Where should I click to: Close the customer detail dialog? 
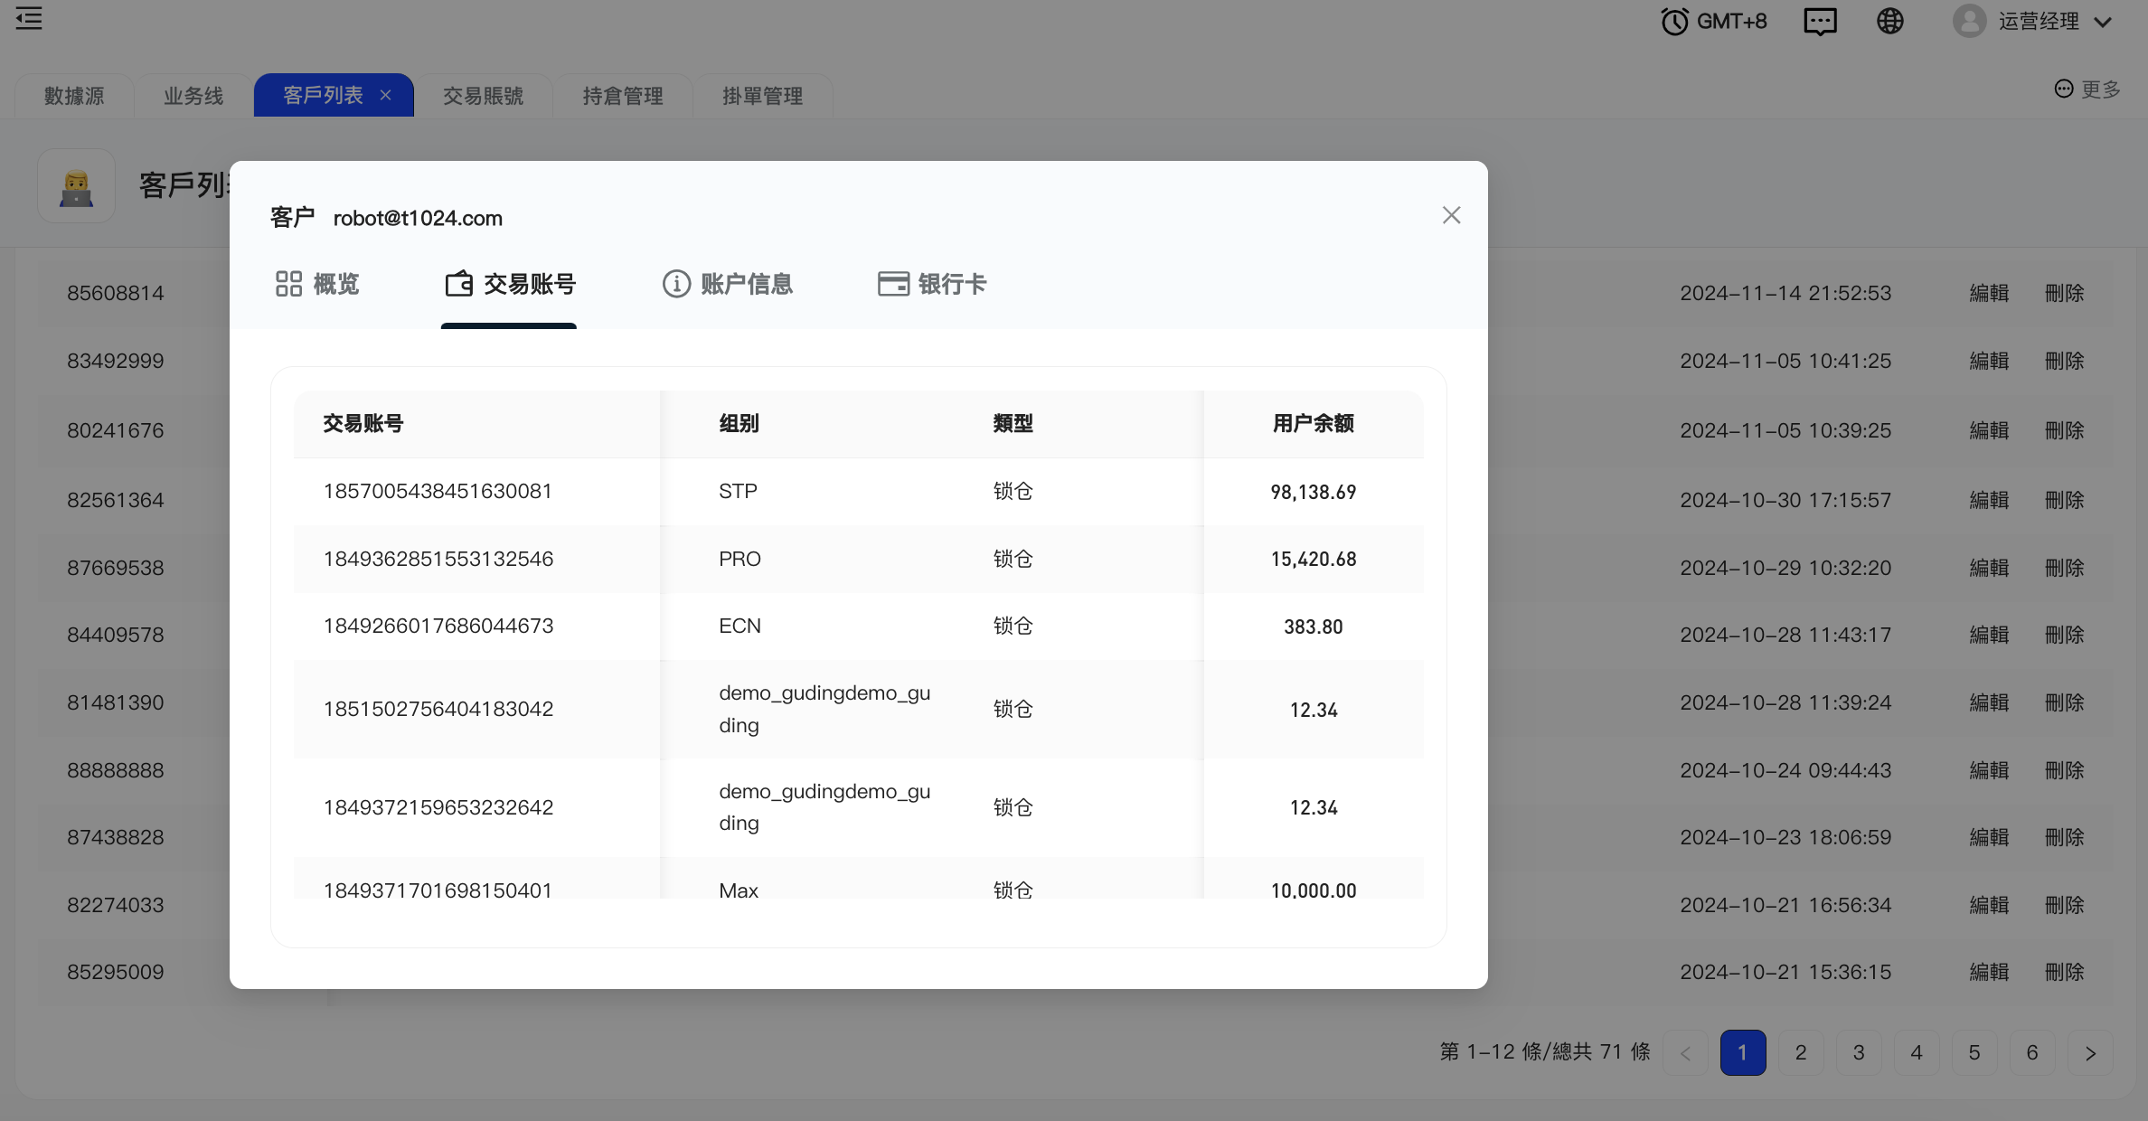[1451, 215]
